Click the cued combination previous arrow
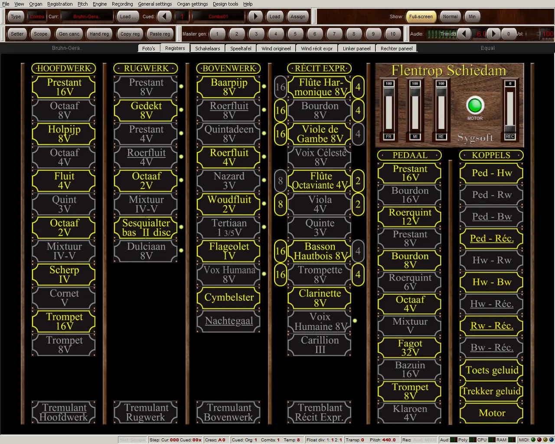The image size is (555, 444). coord(164,16)
